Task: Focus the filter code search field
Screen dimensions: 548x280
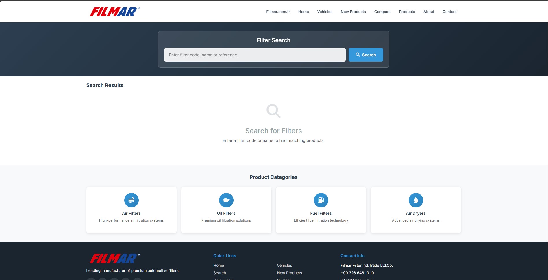Action: pos(255,55)
